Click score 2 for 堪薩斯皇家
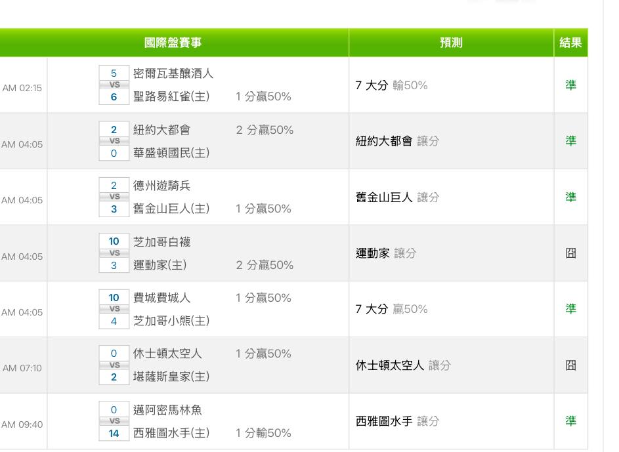This screenshot has width=619, height=452. coord(114,377)
